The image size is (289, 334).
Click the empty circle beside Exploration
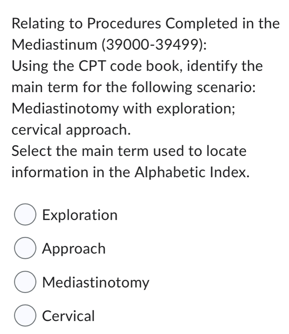[x=25, y=215]
